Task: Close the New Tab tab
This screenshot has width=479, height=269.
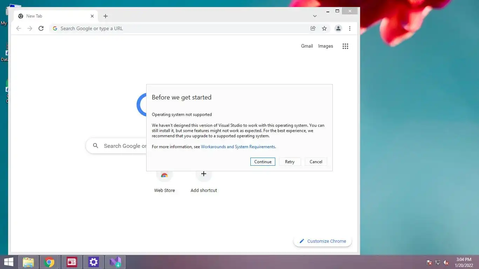Action: (x=92, y=16)
